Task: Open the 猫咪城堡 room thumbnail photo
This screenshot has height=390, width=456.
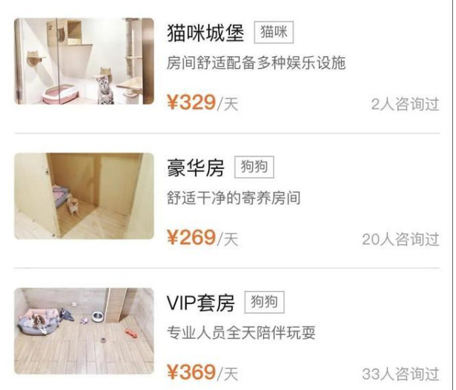Action: click(84, 61)
